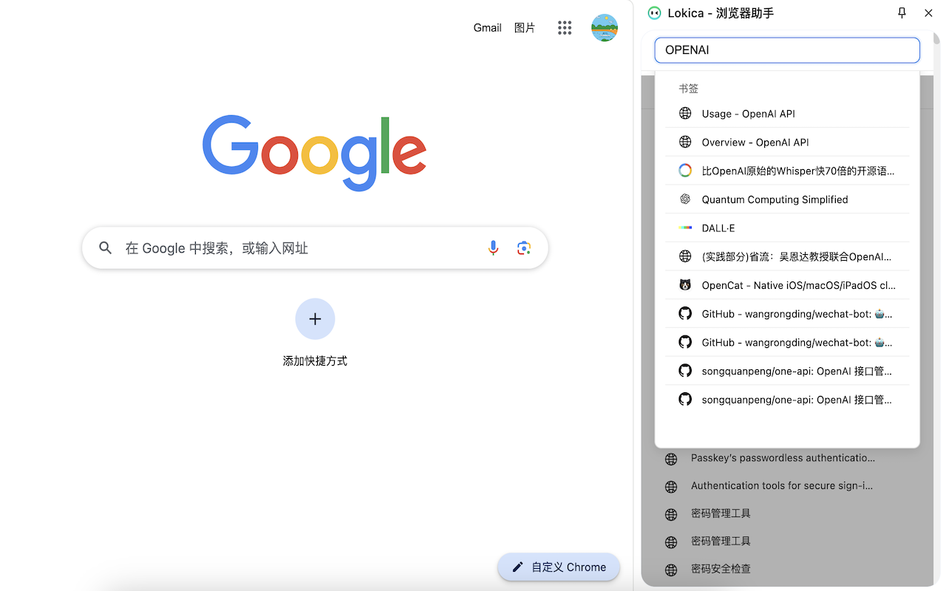Open first 密码管理工具 bookmark
Image resolution: width=946 pixels, height=591 pixels.
pyautogui.click(x=721, y=513)
